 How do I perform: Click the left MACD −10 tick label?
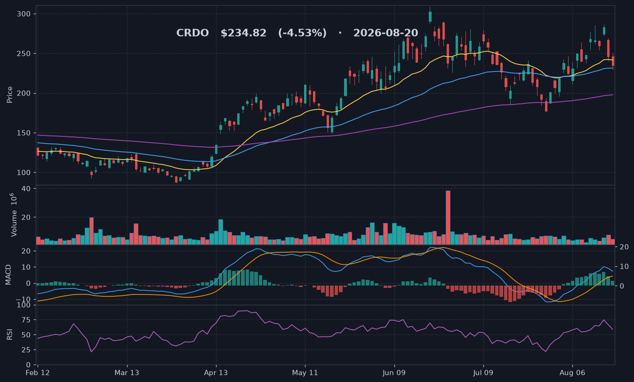[24, 299]
